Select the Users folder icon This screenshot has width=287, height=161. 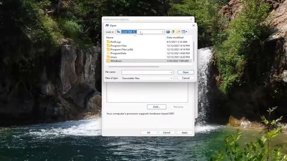(x=108, y=57)
